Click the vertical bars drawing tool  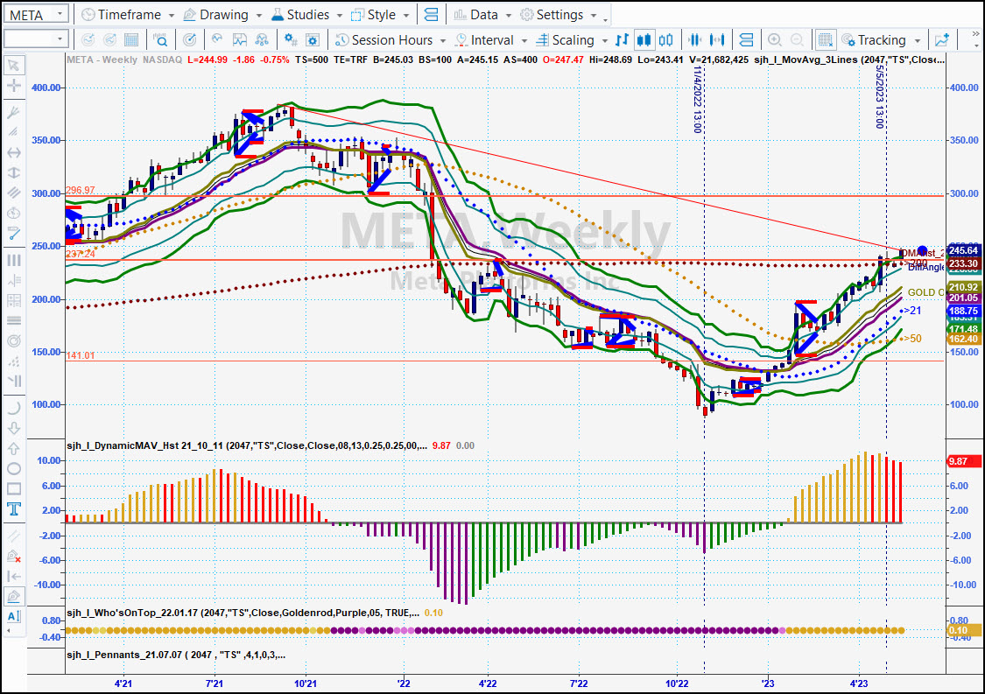(x=13, y=260)
